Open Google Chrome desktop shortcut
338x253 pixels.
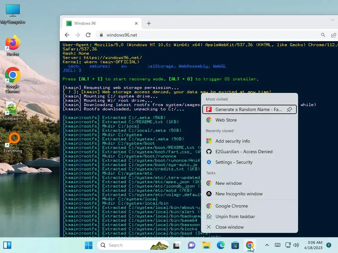13,80
